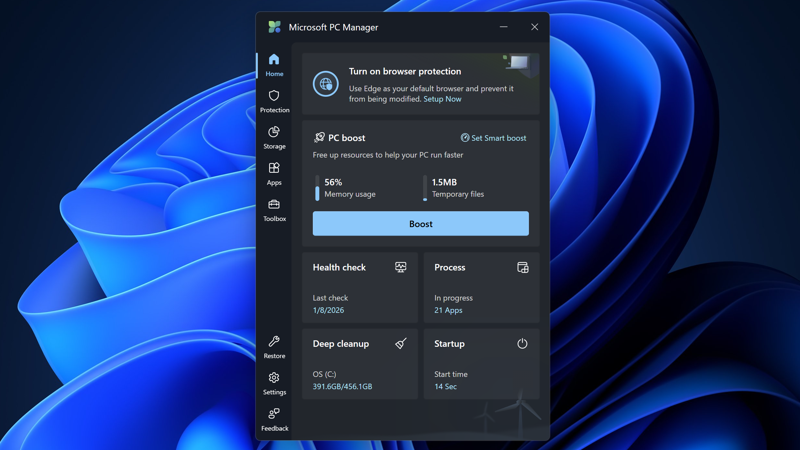Minimize the PC Manager window
Viewport: 800px width, 450px height.
tap(503, 27)
